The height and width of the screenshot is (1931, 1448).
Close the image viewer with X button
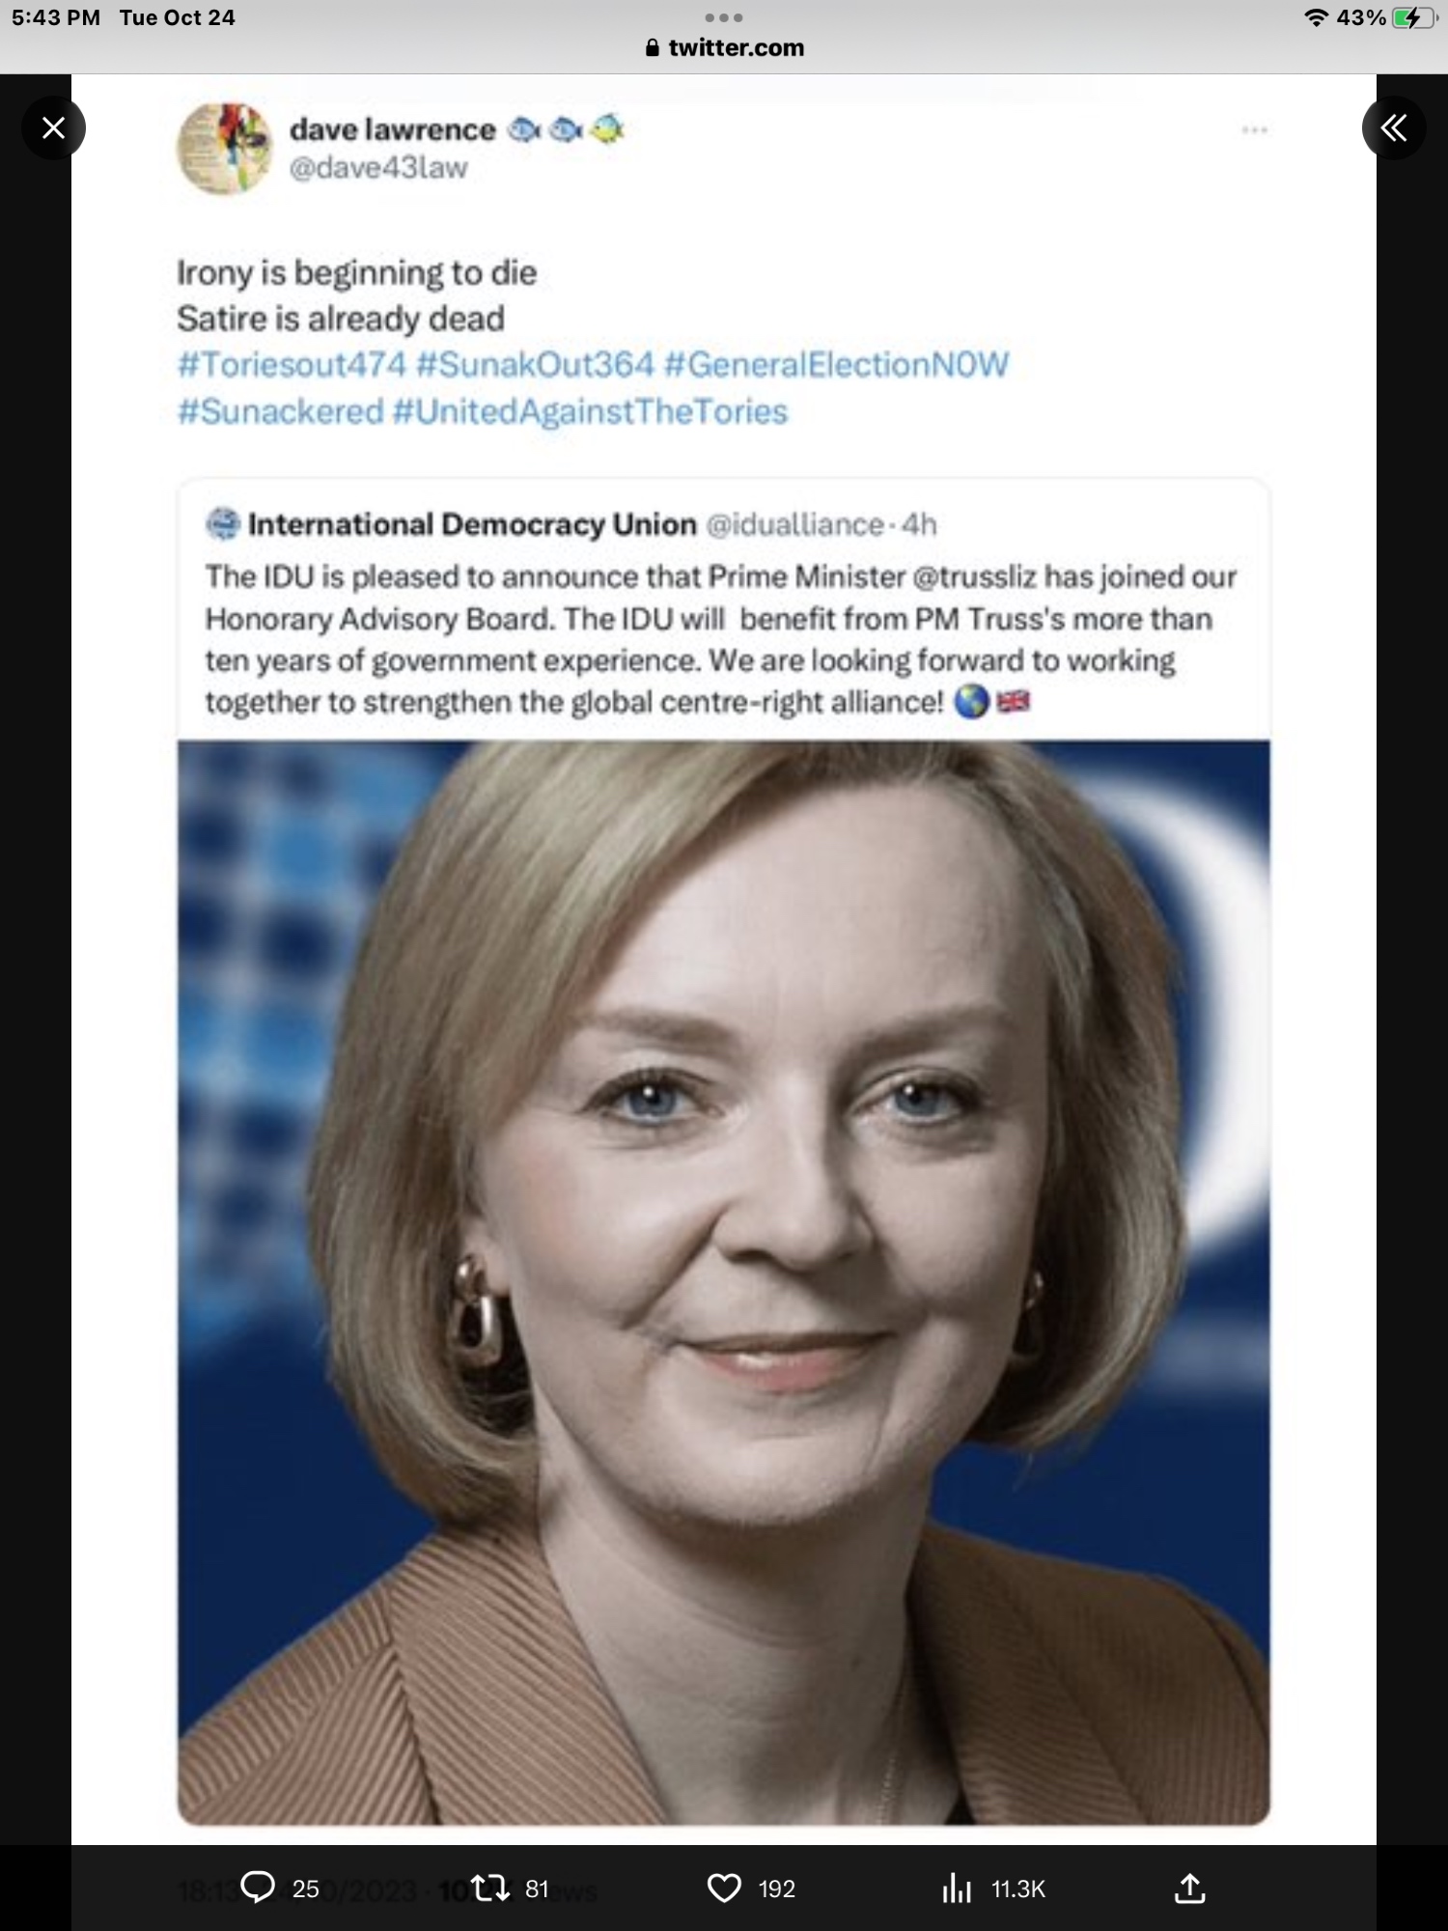54,127
